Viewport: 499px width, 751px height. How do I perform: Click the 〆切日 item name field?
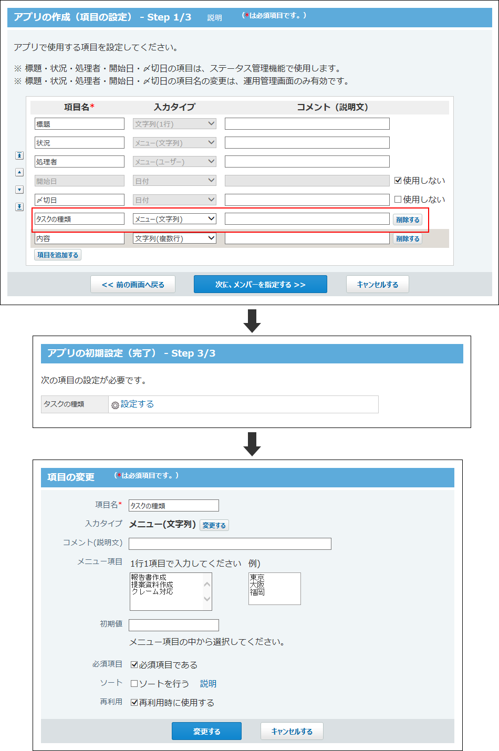(79, 200)
